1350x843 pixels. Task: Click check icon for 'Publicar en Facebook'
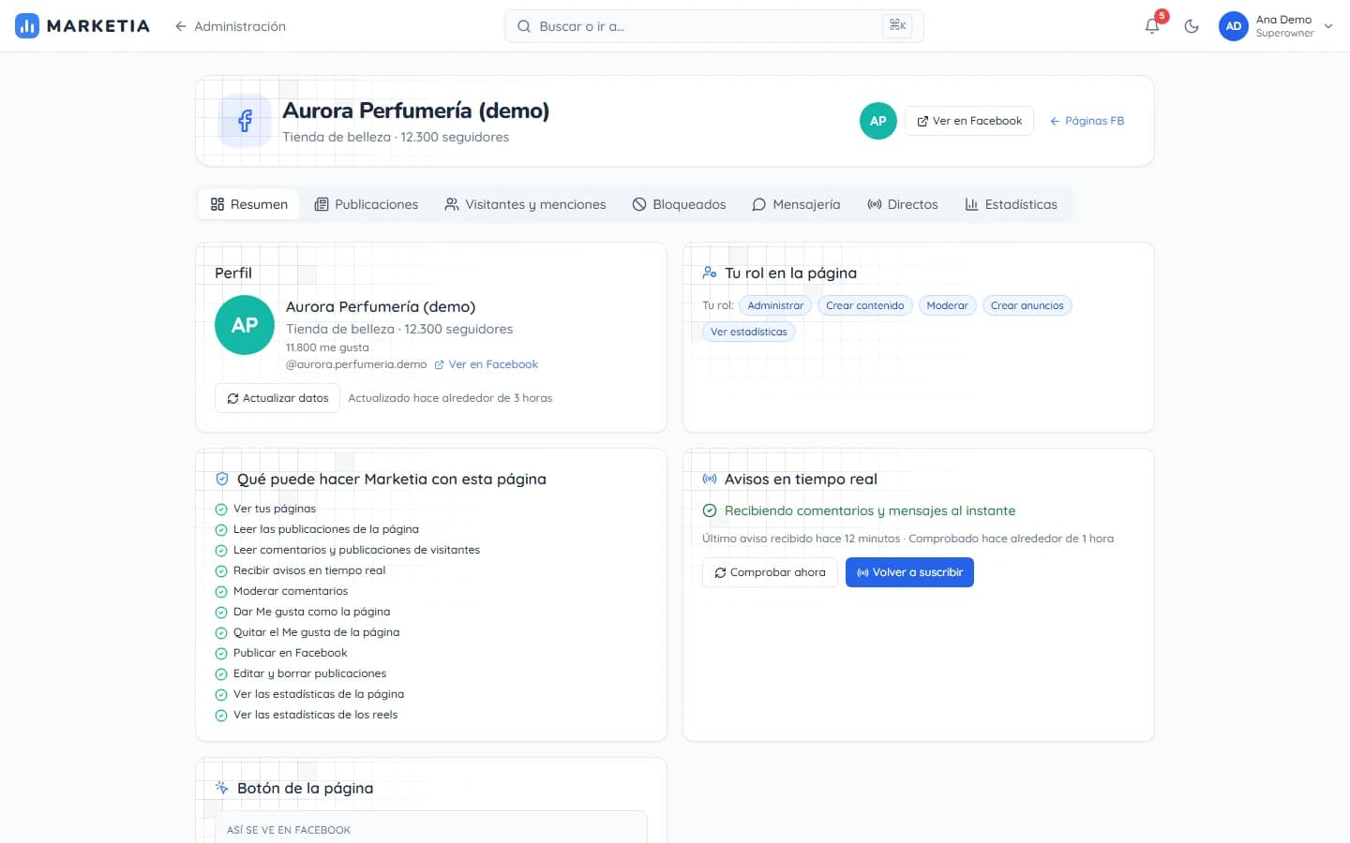pos(221,654)
